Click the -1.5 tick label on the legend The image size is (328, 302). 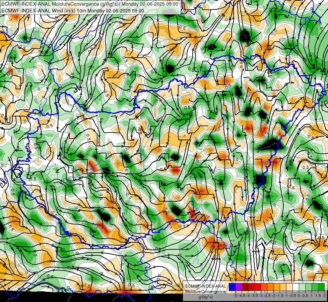[x=280, y=296]
